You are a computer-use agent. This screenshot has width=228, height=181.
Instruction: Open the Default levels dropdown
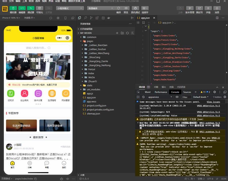pyautogui.click(x=201, y=97)
